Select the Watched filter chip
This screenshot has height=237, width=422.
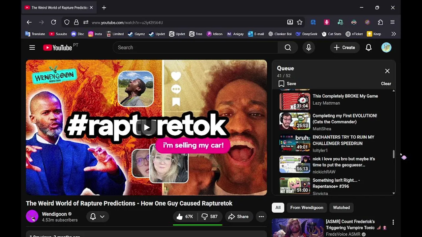pyautogui.click(x=341, y=208)
